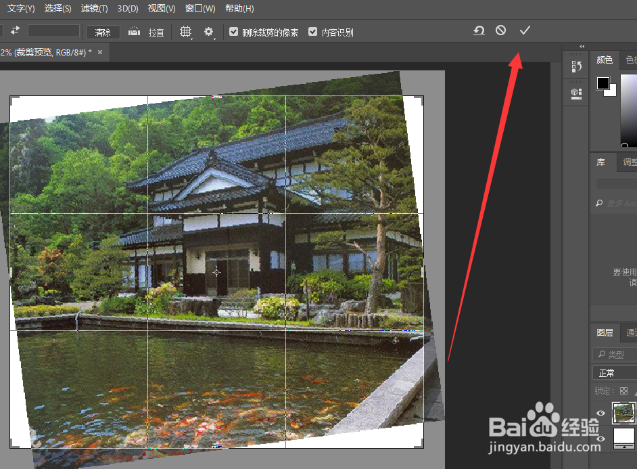Viewport: 637px width, 469px height.
Task: Click the library search magnifier icon
Action: (x=599, y=203)
